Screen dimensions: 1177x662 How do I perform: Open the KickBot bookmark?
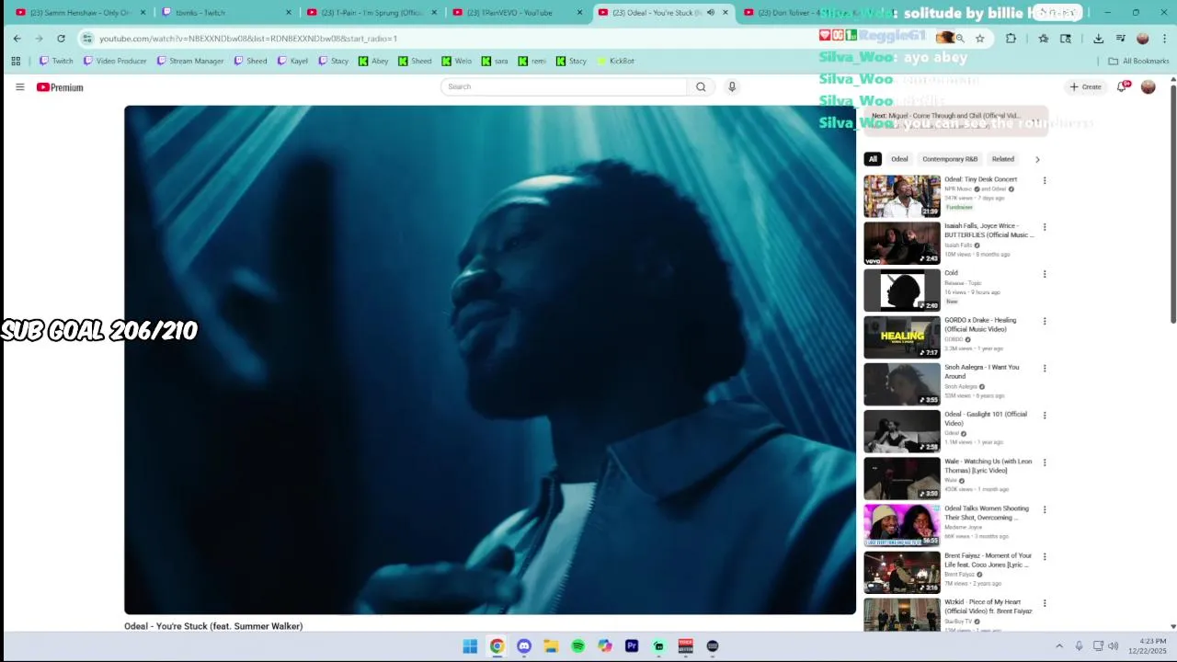pyautogui.click(x=616, y=61)
